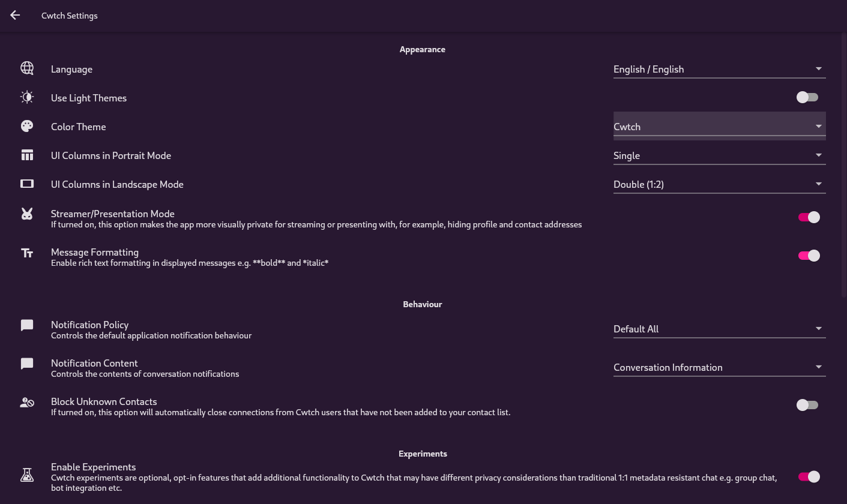This screenshot has height=504, width=847.
Task: Open the Color Theme dropdown showing Cwtch
Action: (x=720, y=126)
